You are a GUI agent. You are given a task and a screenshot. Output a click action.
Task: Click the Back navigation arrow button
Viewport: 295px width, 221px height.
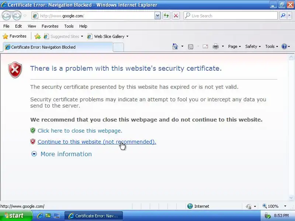(x=7, y=16)
